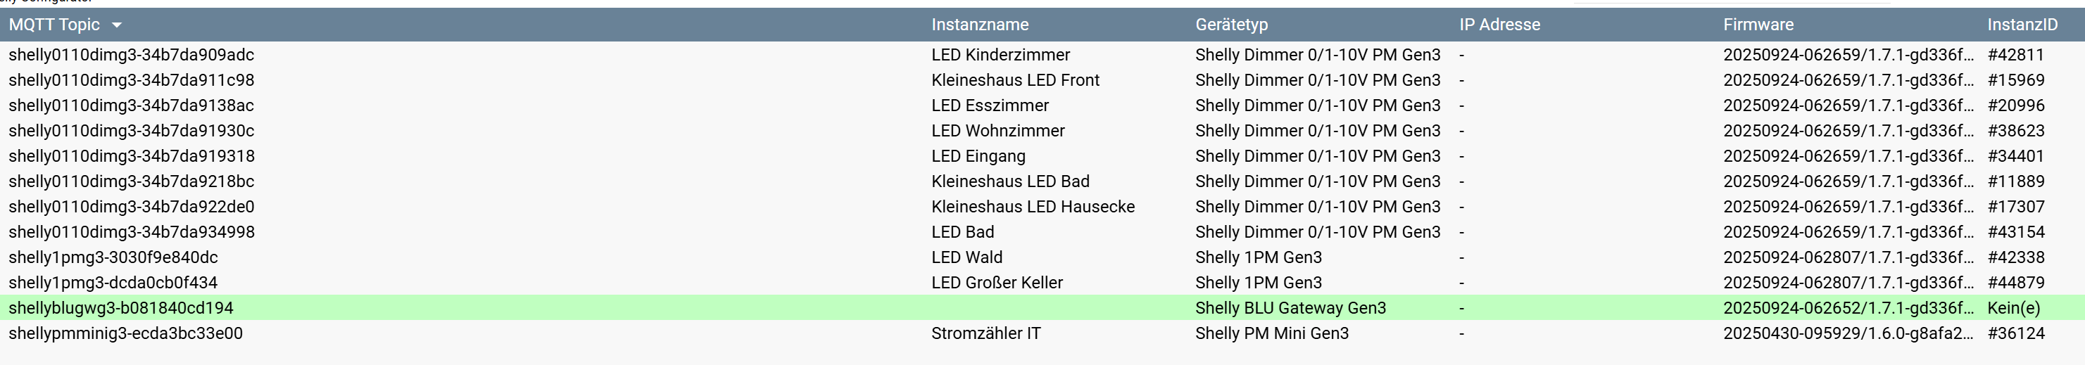Screen dimensions: 2085x365
Task: Click the Firmware column header
Action: 1758,25
